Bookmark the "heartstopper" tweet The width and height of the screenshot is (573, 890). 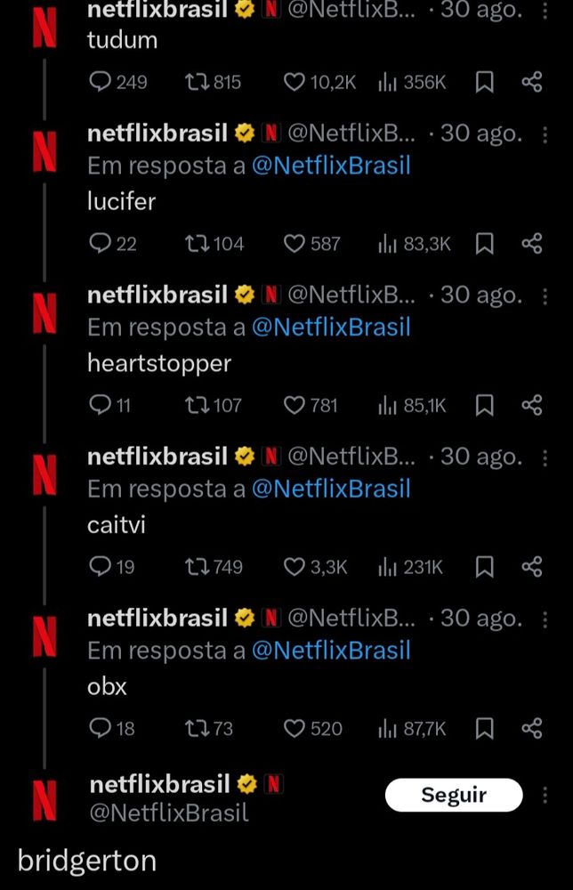[484, 405]
